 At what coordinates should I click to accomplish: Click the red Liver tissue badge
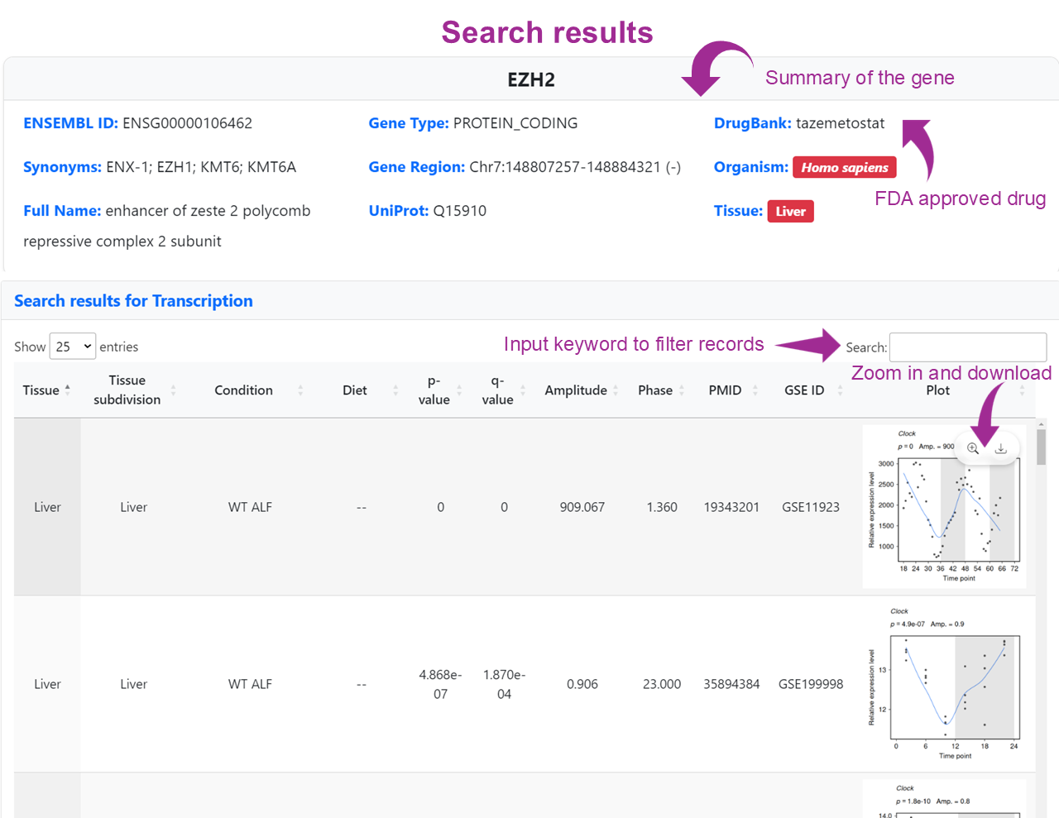click(790, 212)
